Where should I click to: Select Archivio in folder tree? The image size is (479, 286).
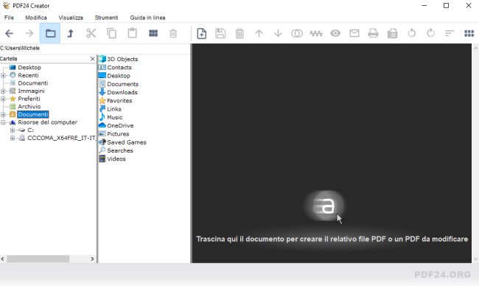click(x=29, y=107)
